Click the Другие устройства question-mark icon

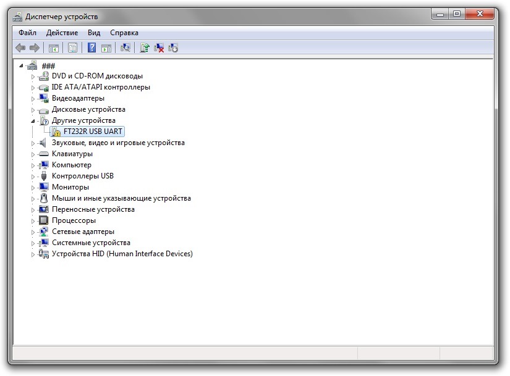[44, 120]
